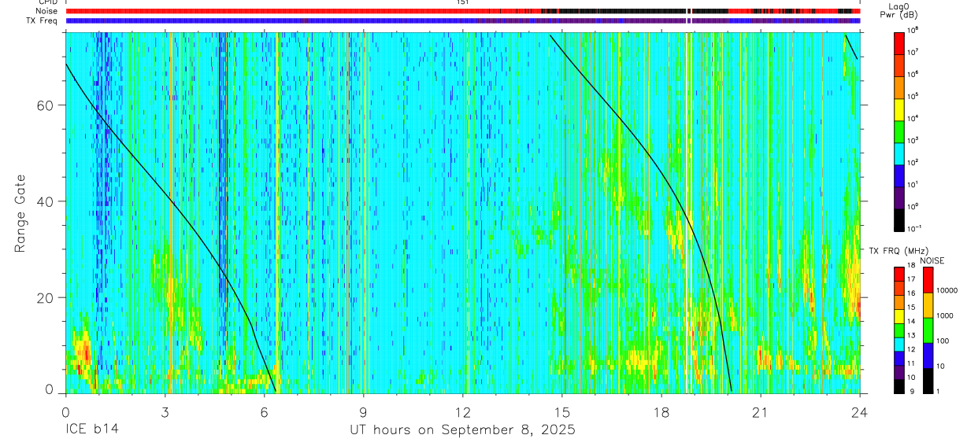Screen dimensions: 967x446
Task: Click the cyan segment of Lag0 Pwr colorbar
Action: point(898,153)
